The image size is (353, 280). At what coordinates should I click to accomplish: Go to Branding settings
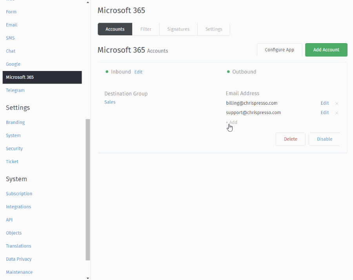click(x=15, y=122)
